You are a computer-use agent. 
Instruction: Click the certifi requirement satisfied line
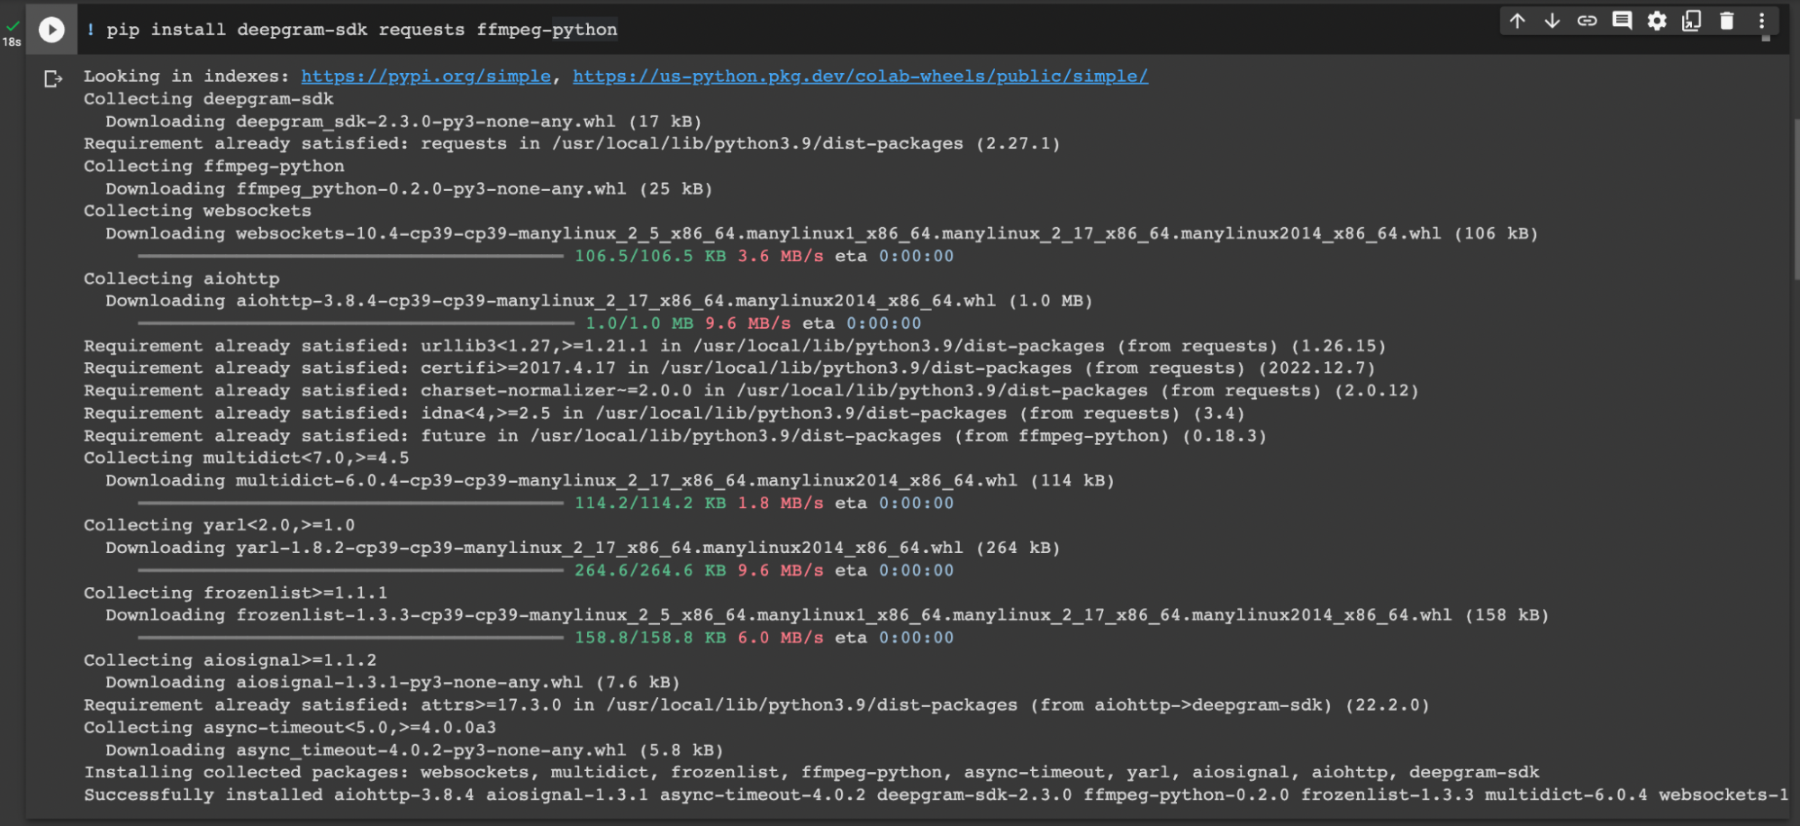pyautogui.click(x=729, y=368)
